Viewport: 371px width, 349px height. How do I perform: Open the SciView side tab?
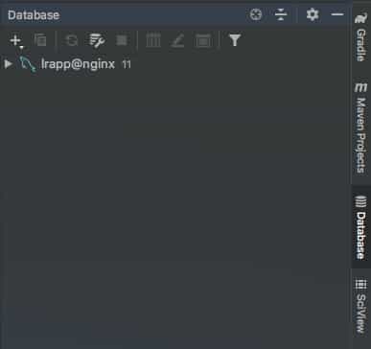click(x=361, y=306)
